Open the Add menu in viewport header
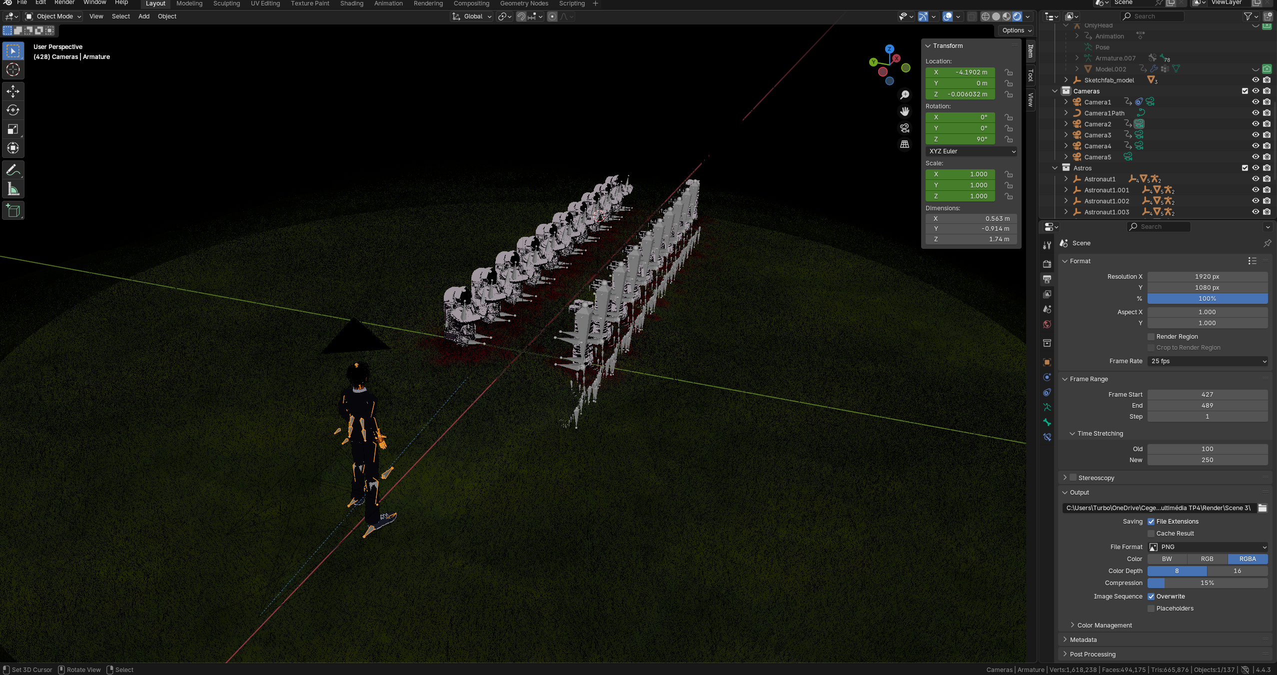1277x675 pixels. click(143, 16)
